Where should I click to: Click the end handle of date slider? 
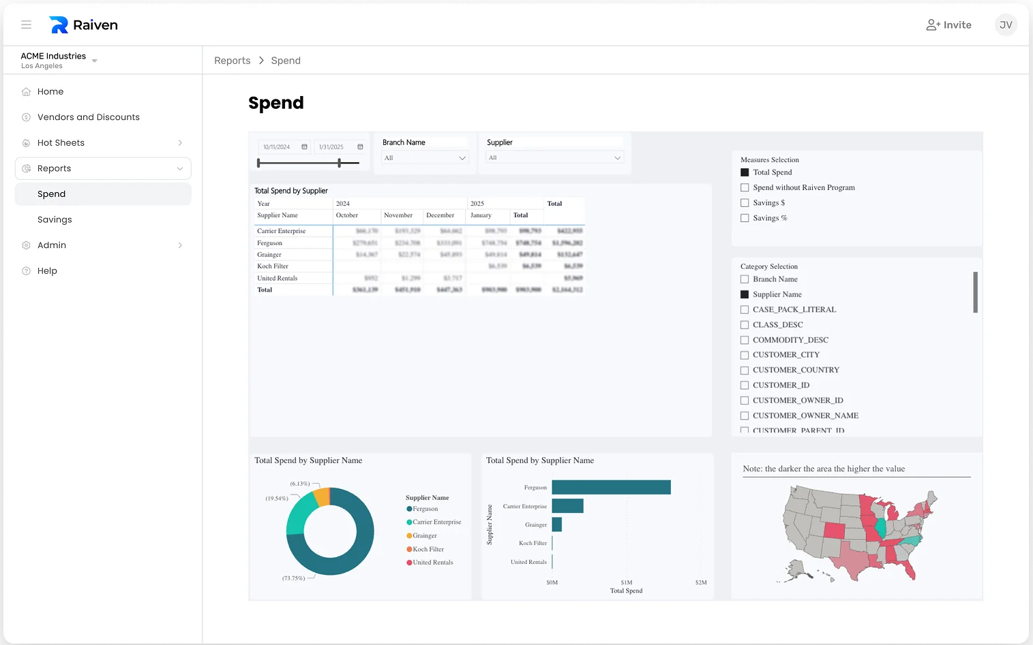(340, 163)
